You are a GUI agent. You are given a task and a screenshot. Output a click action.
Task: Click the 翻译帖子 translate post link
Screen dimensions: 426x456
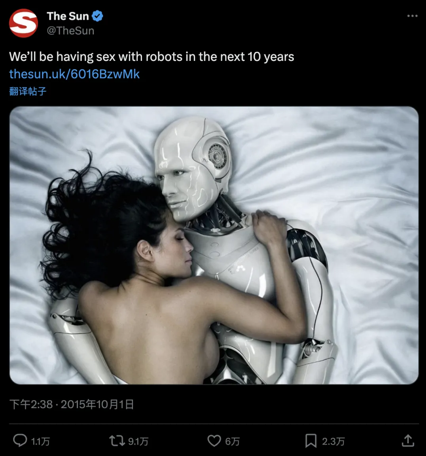tap(28, 91)
